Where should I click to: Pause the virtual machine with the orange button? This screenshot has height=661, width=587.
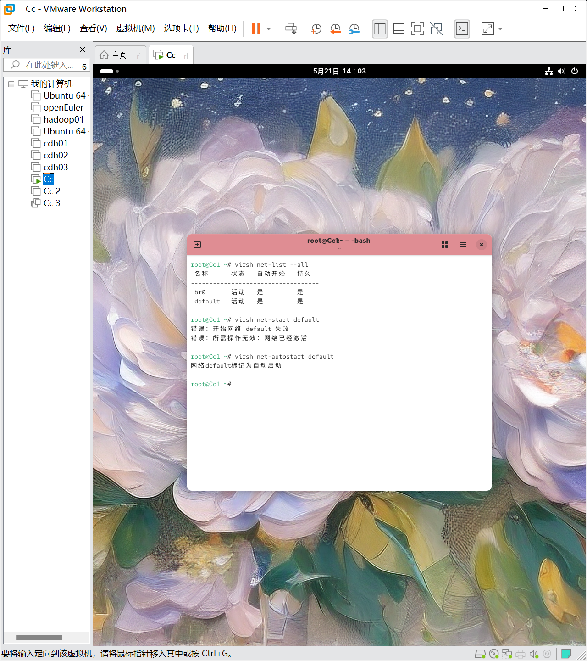(256, 29)
